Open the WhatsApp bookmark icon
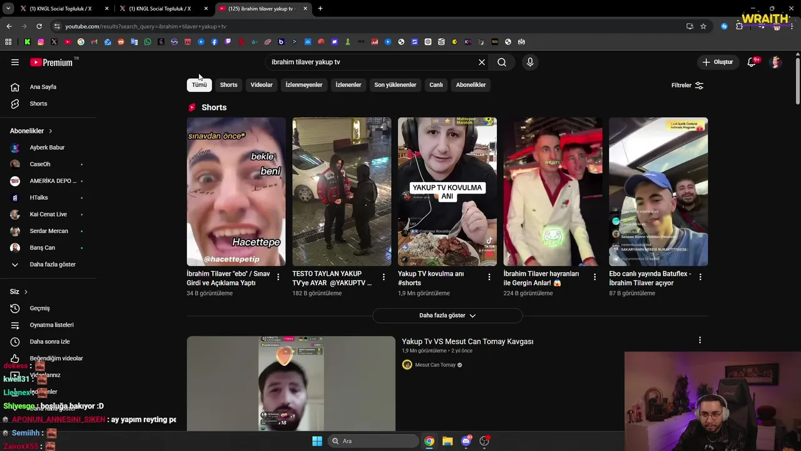The height and width of the screenshot is (451, 801). (148, 42)
